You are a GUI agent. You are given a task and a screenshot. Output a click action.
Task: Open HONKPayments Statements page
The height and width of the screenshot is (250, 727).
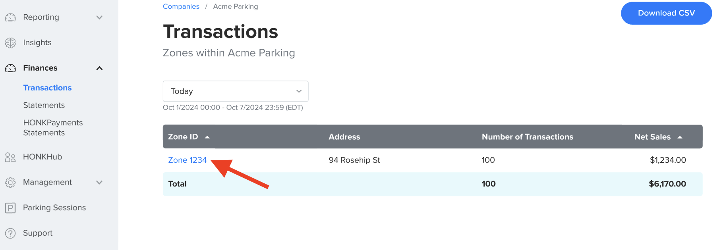[53, 128]
